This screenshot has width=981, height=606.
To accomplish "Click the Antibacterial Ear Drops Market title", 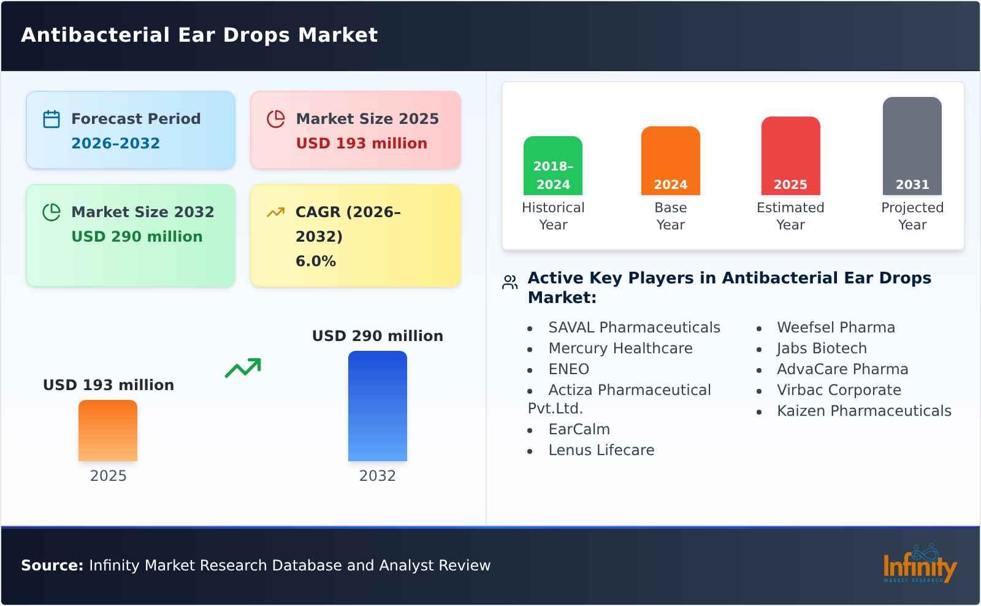I will tap(200, 35).
